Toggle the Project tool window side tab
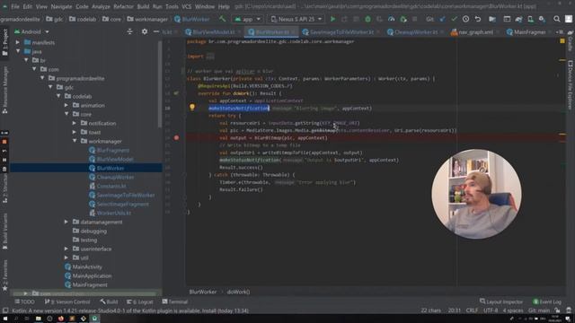The width and height of the screenshot is (575, 323). click(4, 42)
